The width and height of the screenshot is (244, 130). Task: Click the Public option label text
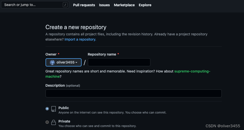point(64,108)
